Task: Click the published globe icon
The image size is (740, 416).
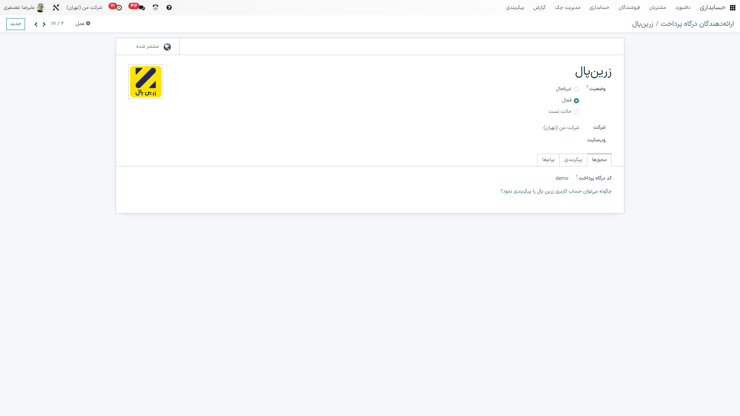Action: pyautogui.click(x=167, y=47)
